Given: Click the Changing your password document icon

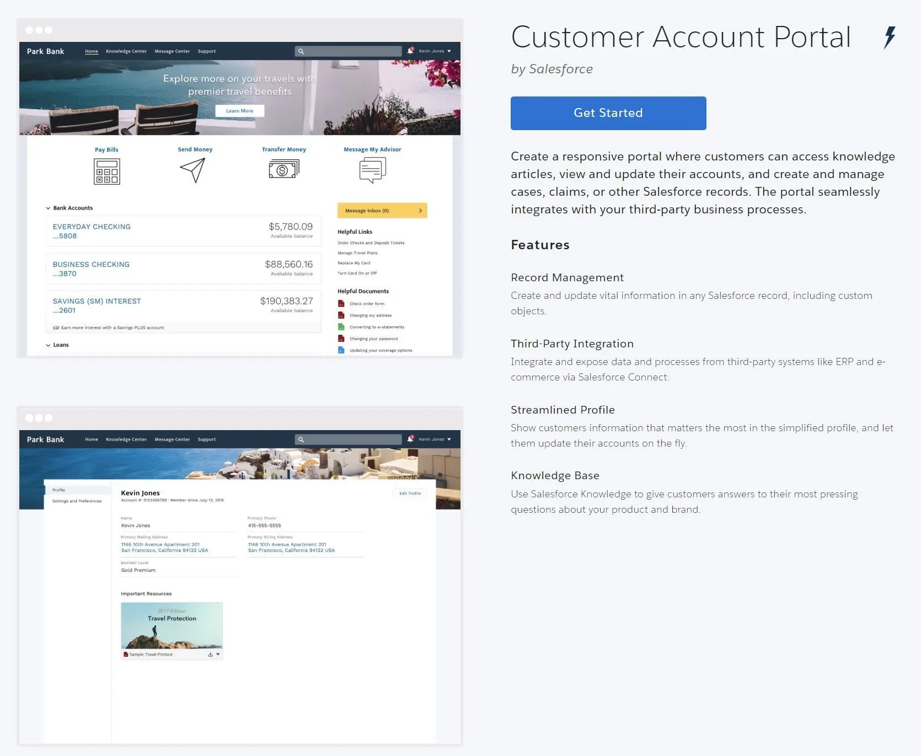Looking at the screenshot, I should (341, 339).
